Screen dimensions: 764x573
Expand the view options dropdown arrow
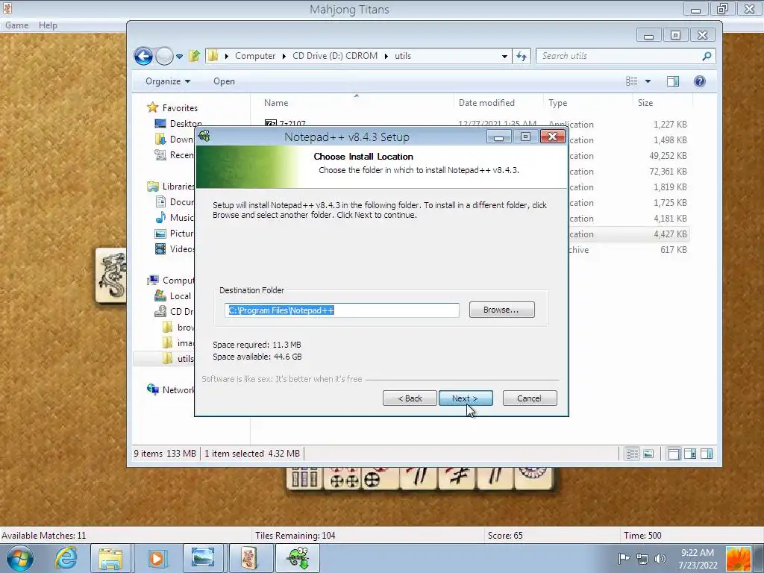point(648,81)
